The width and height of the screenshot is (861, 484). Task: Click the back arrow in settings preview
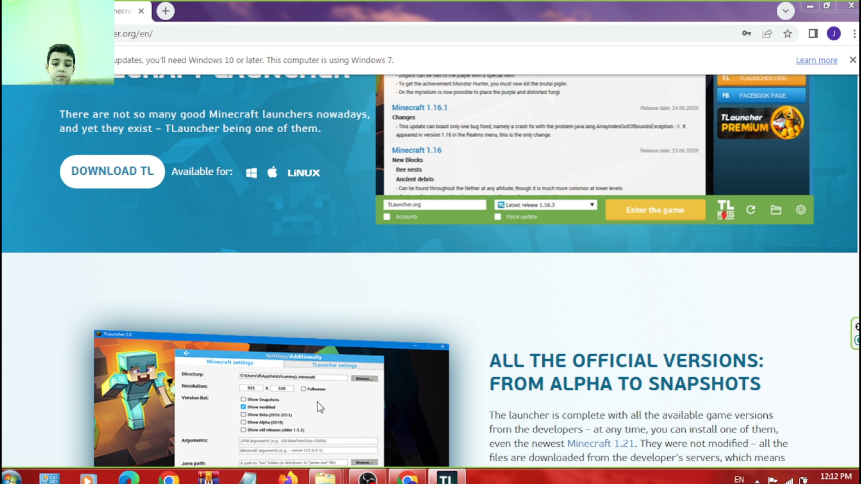187,353
